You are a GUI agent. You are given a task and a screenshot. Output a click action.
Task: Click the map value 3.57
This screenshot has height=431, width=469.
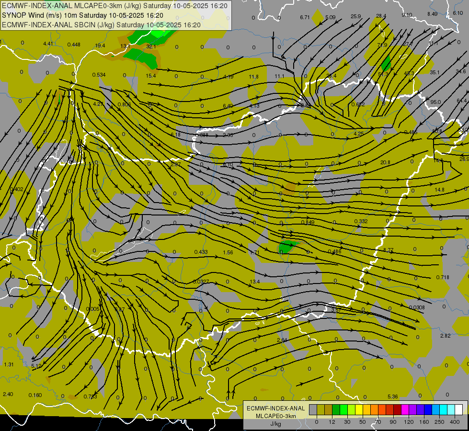click(336, 310)
